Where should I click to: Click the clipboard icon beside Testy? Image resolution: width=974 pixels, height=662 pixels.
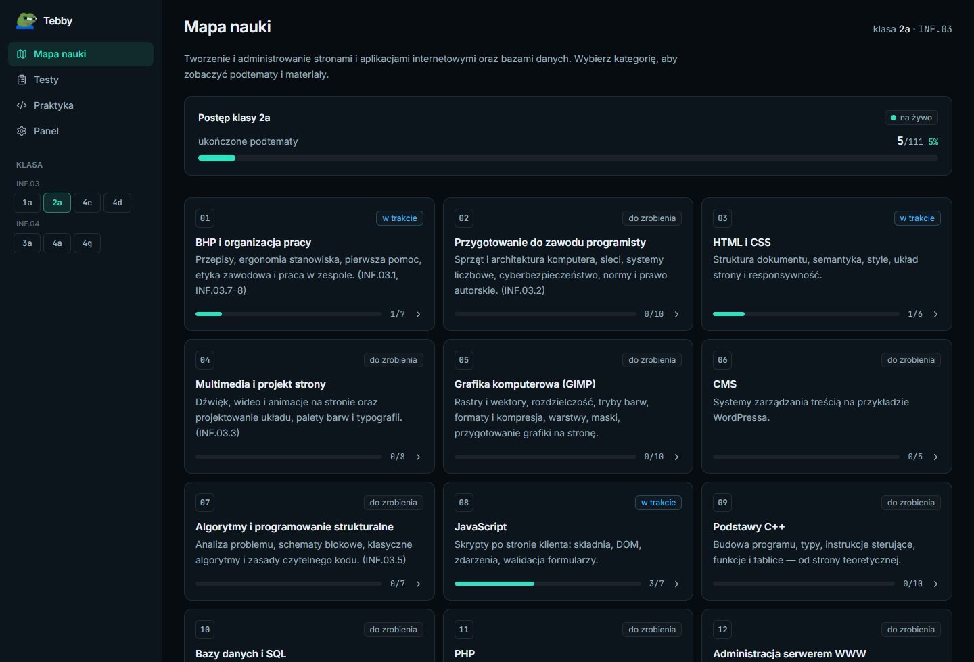point(22,80)
